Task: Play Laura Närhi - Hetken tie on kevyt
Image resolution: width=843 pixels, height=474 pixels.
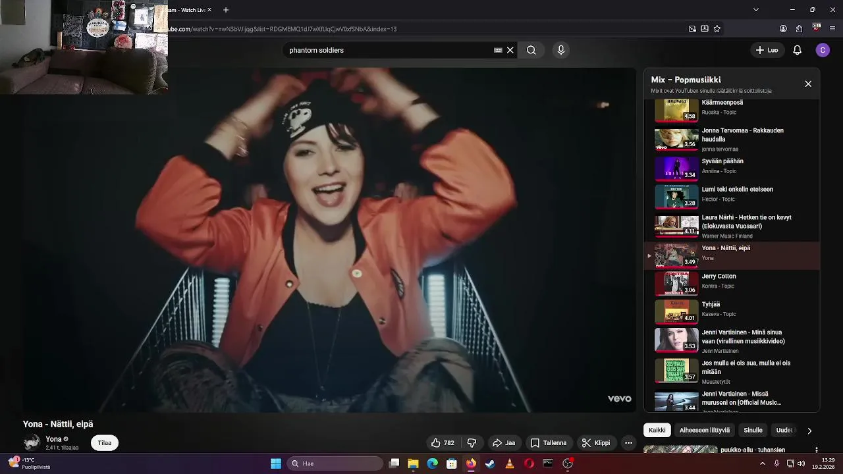Action: point(731,226)
